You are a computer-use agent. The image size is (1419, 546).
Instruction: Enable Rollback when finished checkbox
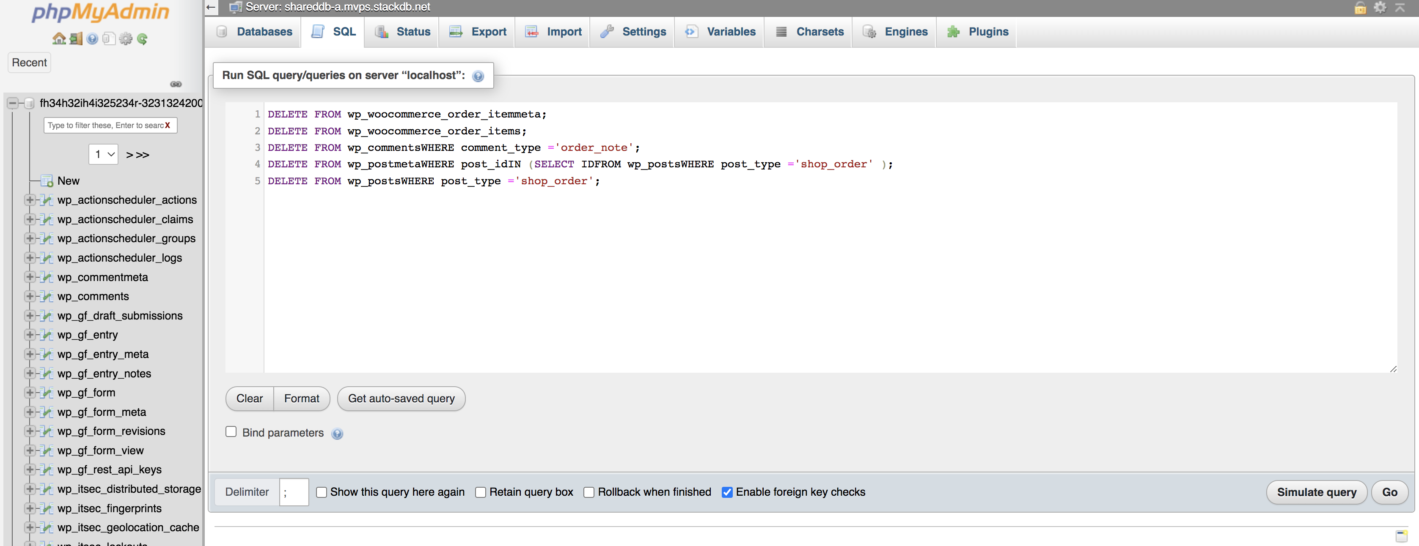589,493
